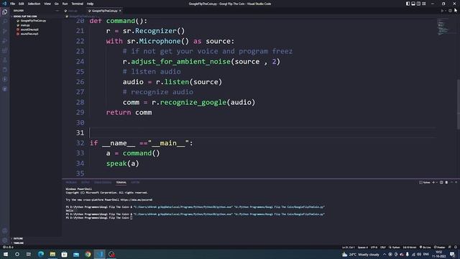
Task: Click the Split Editor icon
Action: (x=450, y=11)
